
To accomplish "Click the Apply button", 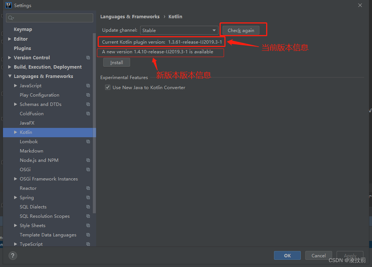I will [x=350, y=255].
